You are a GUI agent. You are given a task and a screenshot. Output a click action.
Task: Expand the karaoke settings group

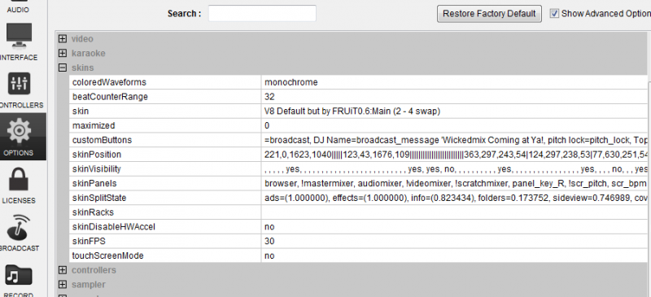pos(63,53)
